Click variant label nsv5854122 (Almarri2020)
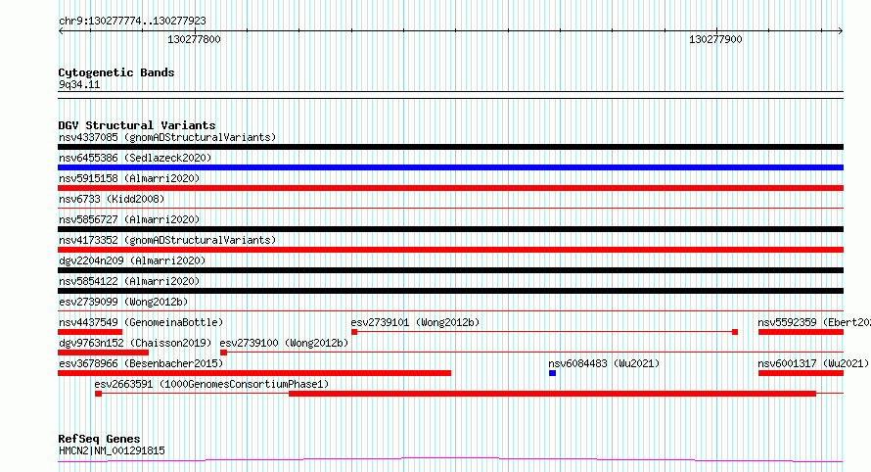 (x=129, y=281)
